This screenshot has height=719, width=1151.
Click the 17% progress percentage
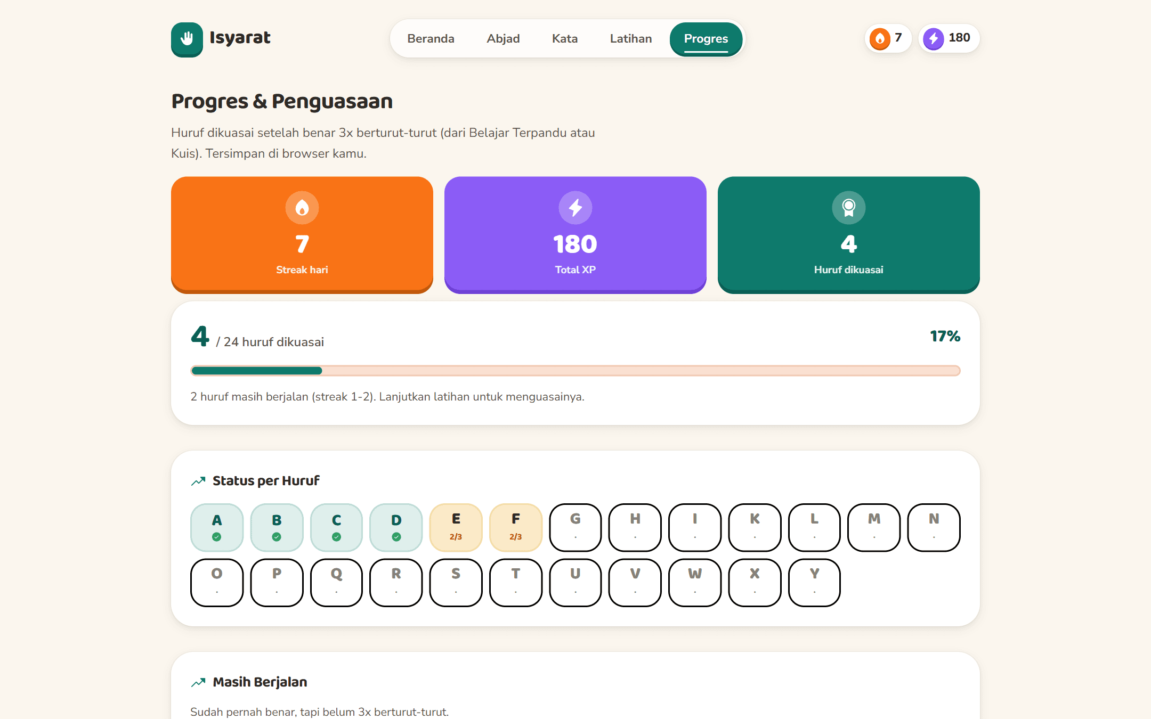(945, 336)
